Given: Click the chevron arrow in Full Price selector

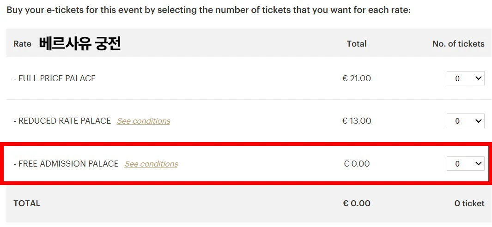Looking at the screenshot, I should pyautogui.click(x=478, y=78).
